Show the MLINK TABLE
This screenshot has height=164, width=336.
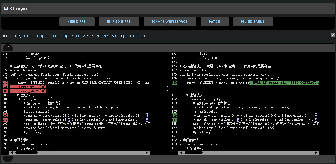[x=253, y=22]
